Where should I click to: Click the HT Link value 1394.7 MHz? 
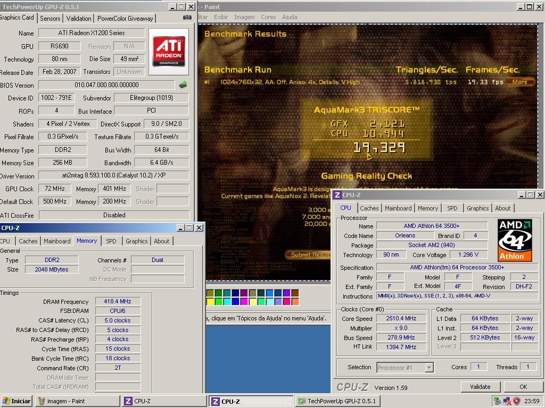(x=401, y=347)
